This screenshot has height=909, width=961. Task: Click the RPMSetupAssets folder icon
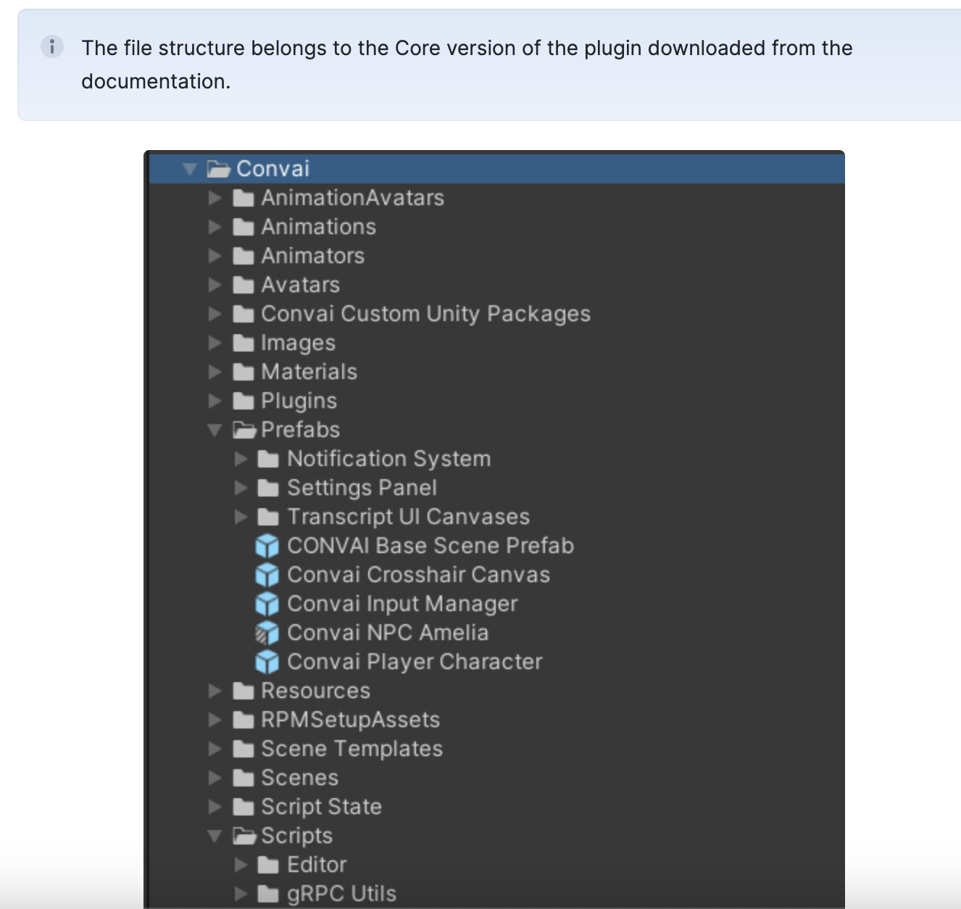tap(244, 721)
